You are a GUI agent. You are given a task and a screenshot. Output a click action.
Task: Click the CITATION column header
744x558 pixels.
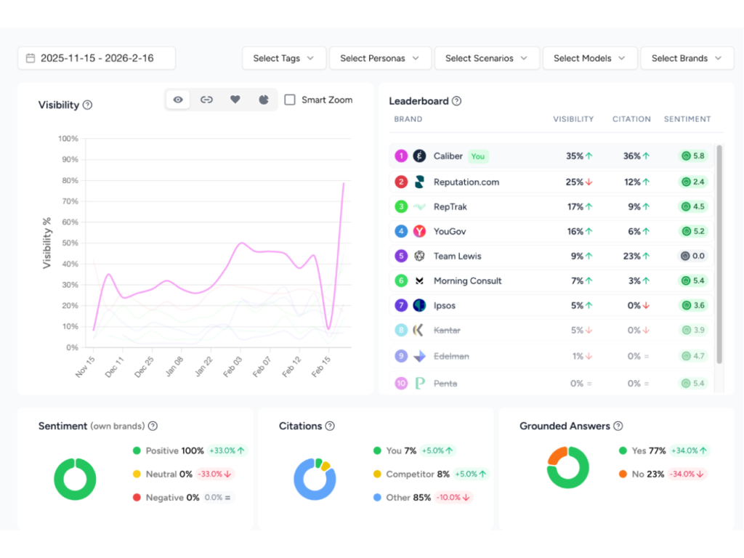[631, 119]
